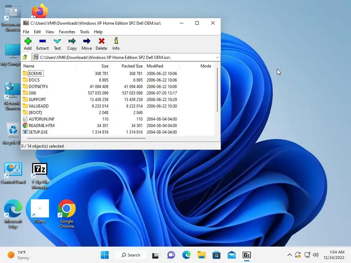351x263 pixels.
Task: Open the Favorites menu
Action: click(x=67, y=32)
